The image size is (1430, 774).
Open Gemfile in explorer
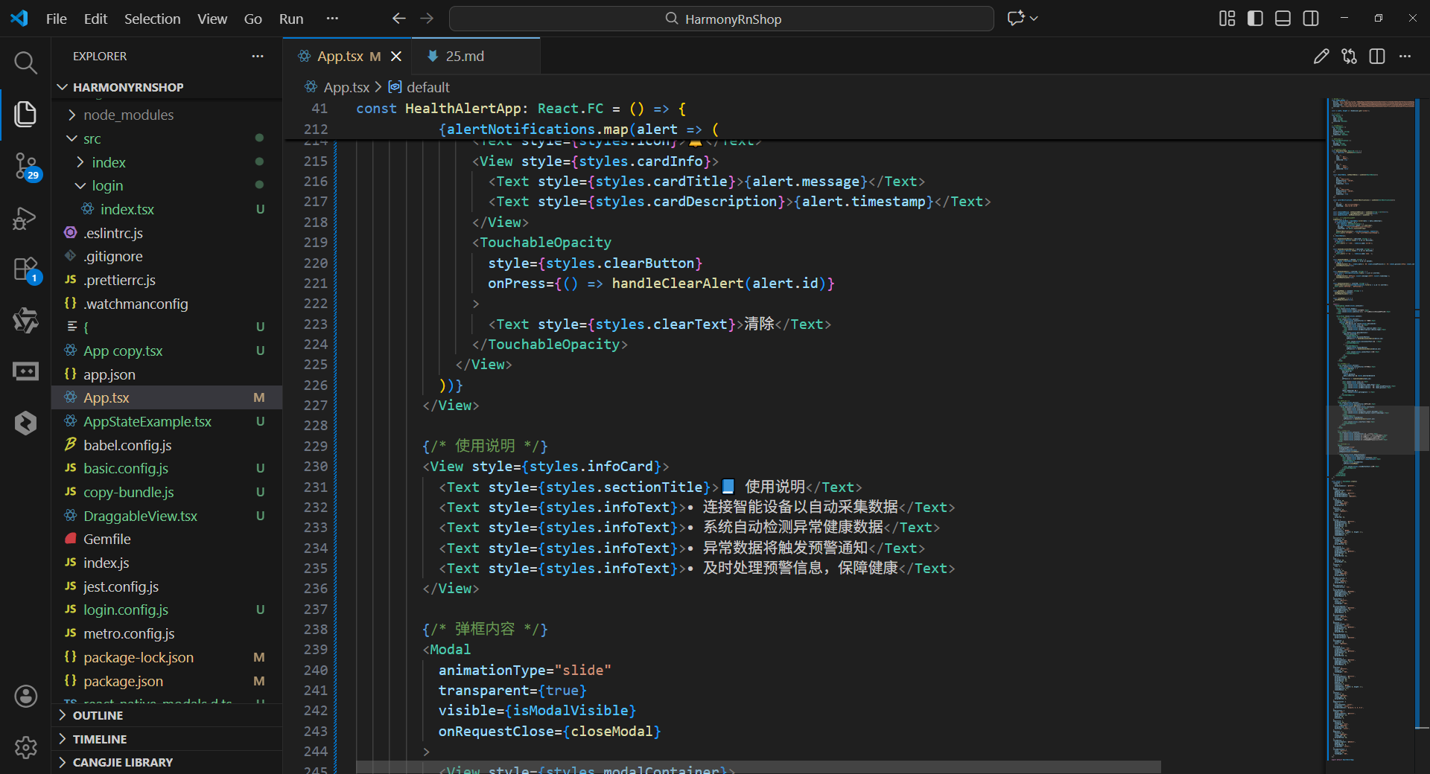(x=167, y=539)
